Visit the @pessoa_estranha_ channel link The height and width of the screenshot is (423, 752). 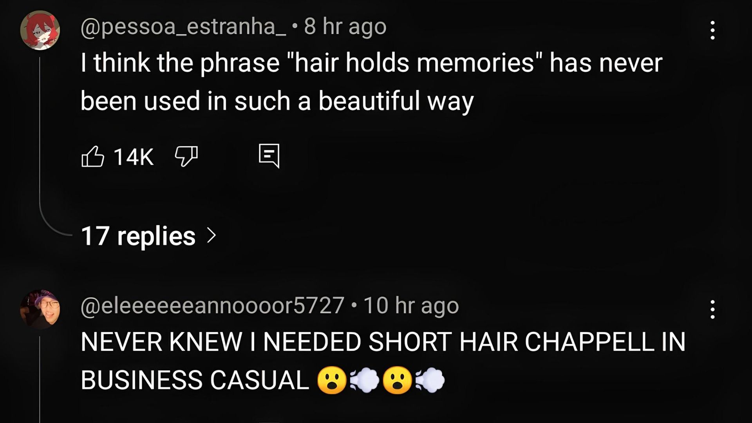coord(183,27)
